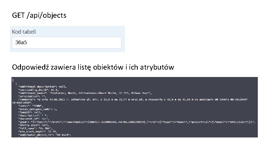Click the "notes": "BHMW" line

coord(31,106)
